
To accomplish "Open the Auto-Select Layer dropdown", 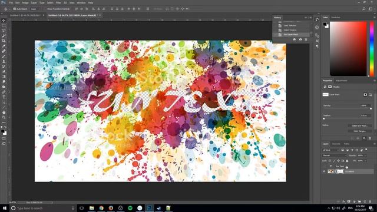I will click(35, 9).
